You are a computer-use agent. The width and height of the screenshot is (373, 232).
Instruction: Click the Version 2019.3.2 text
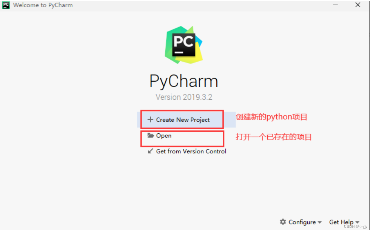(x=184, y=97)
